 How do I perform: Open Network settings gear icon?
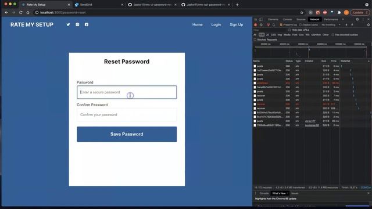tap(369, 25)
